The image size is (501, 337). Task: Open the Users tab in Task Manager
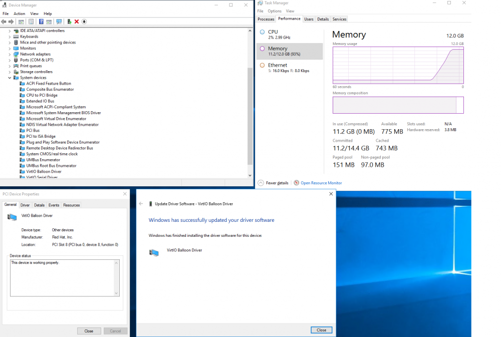[309, 19]
